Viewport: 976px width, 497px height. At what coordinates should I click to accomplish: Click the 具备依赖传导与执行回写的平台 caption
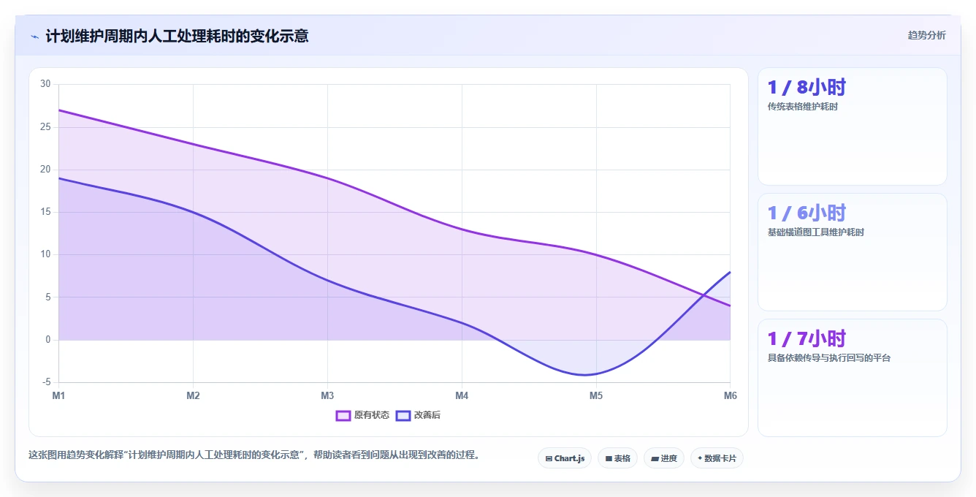pos(828,358)
